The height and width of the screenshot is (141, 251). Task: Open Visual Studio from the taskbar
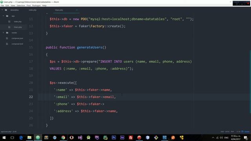[80, 137]
